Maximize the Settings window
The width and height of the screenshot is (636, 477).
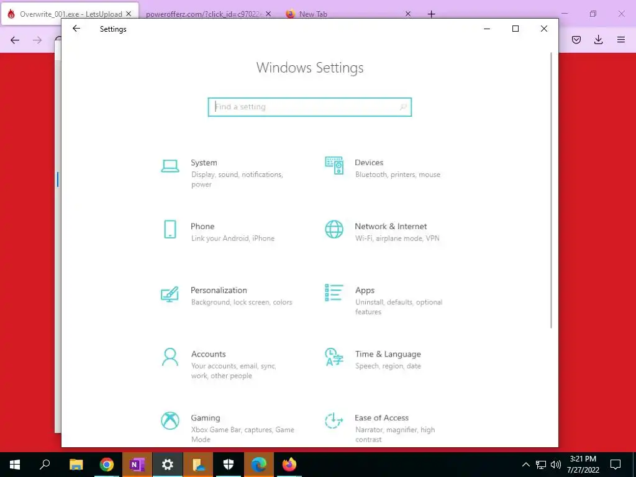(x=516, y=29)
